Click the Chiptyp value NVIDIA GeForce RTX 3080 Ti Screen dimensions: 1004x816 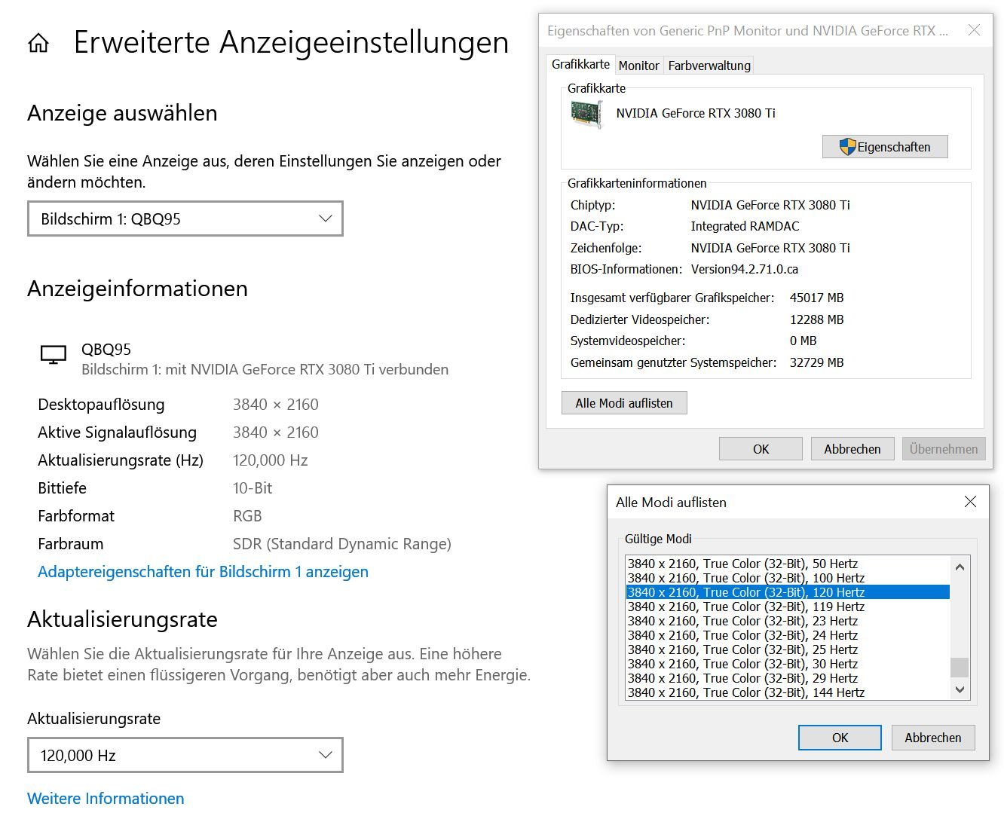click(x=770, y=205)
